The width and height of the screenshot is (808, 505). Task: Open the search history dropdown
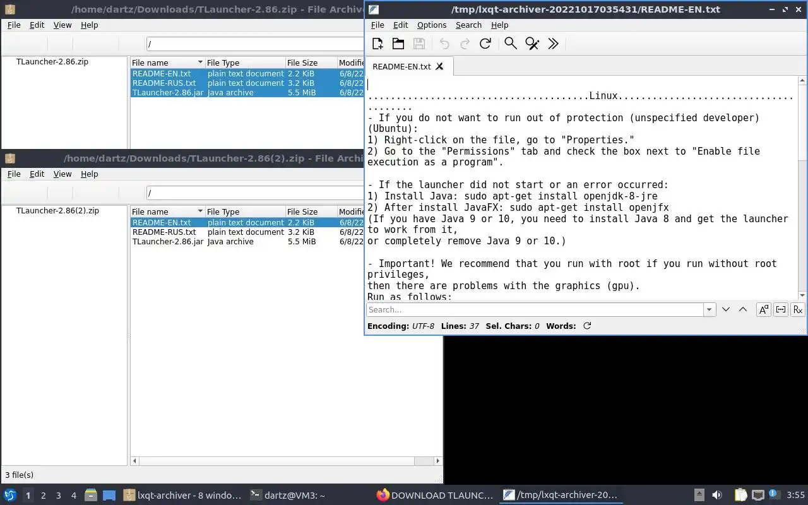(x=710, y=309)
